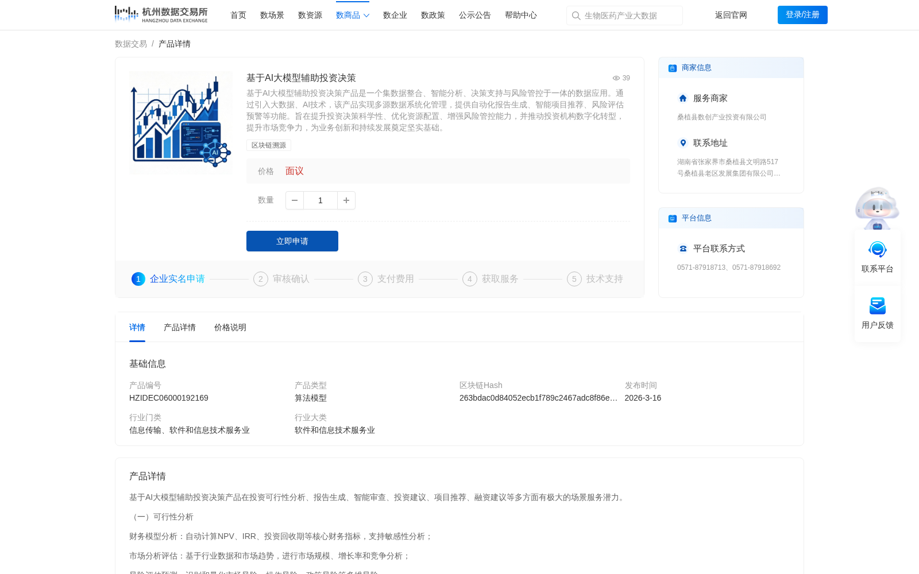919x574 pixels.
Task: Click the merchant address text 湖南省张家界市
Action: [729, 168]
